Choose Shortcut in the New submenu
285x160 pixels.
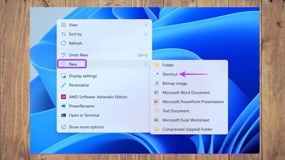tap(189, 74)
